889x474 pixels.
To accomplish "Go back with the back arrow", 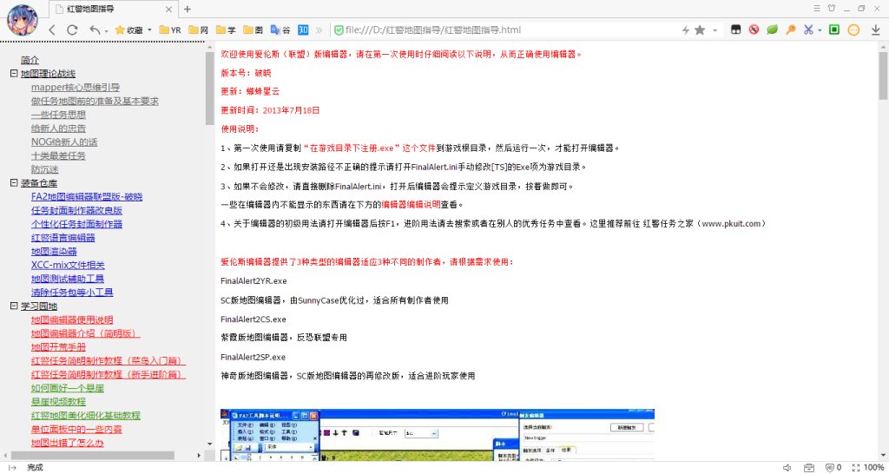I will (x=52, y=30).
